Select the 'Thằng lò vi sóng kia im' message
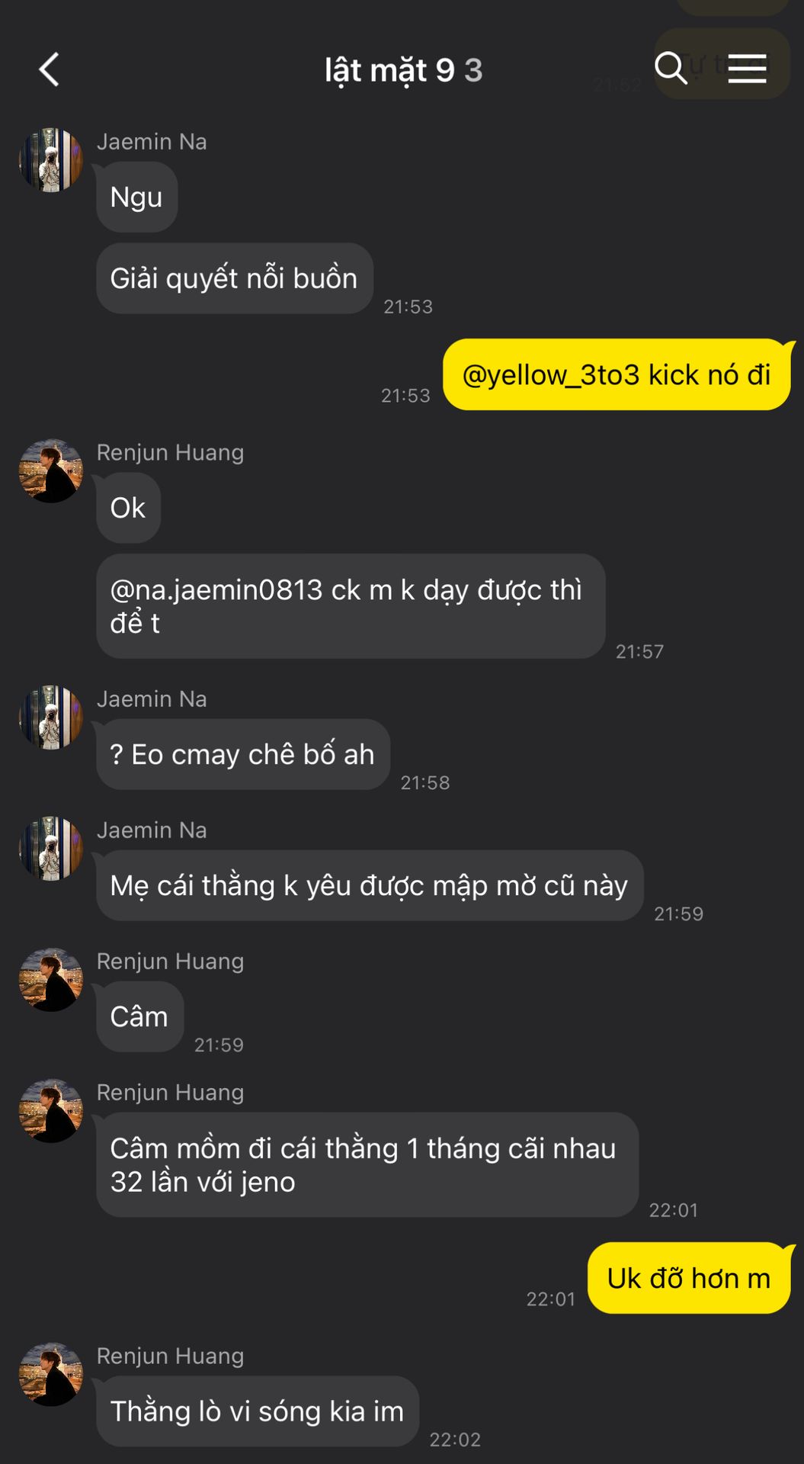The image size is (804, 1464). pos(258,1411)
